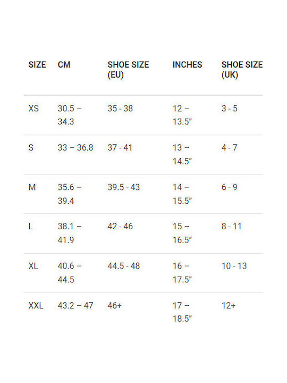Select the L size row label

(30, 227)
